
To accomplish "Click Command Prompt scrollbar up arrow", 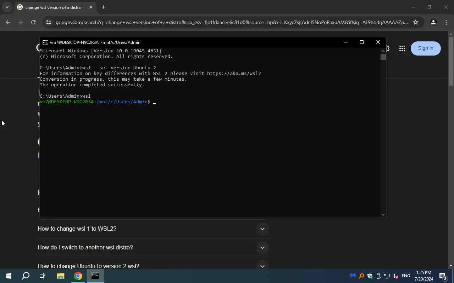I will coord(383,51).
